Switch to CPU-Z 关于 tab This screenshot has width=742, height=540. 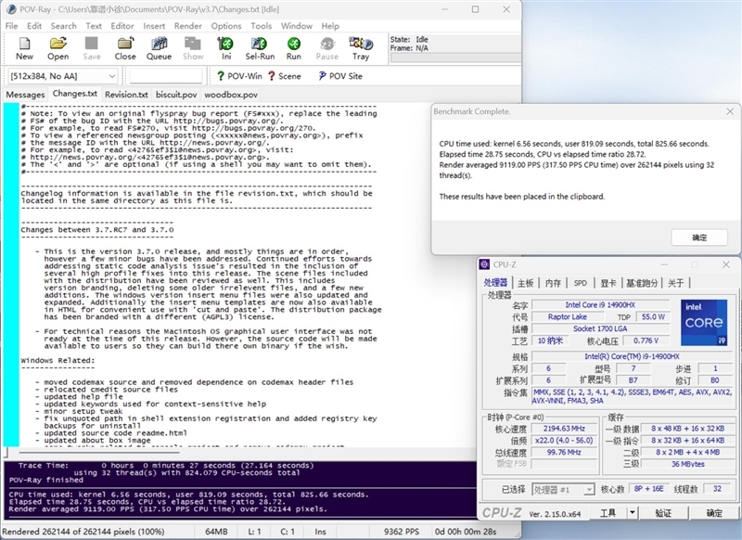tap(676, 283)
